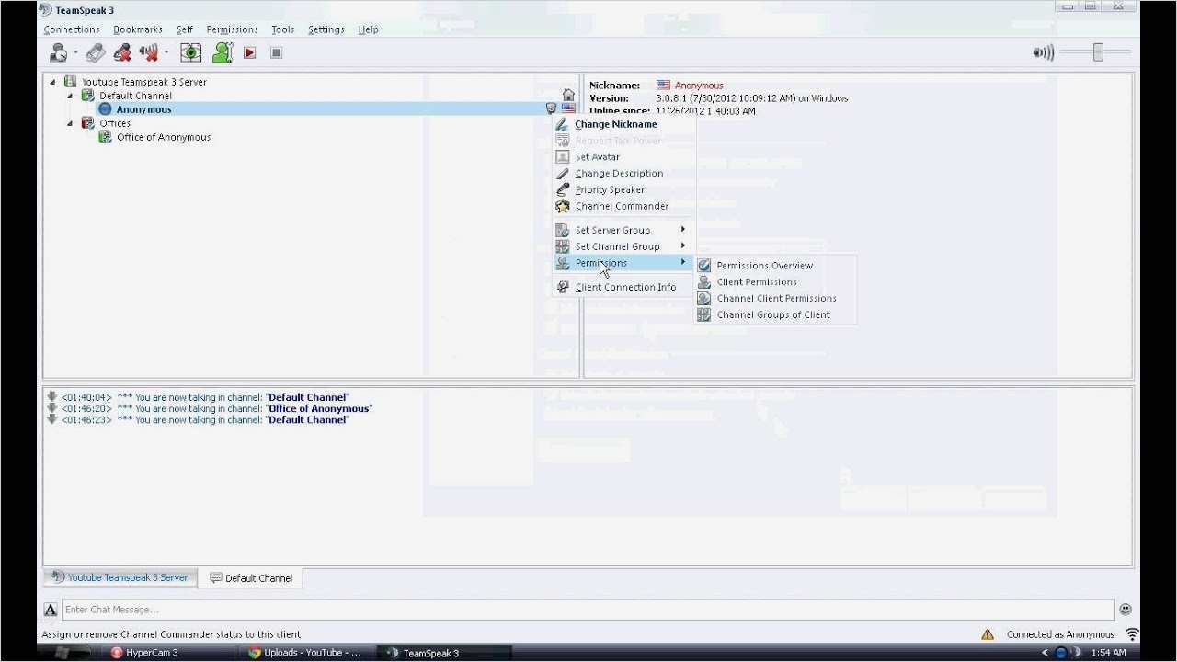Screen dimensions: 1177x662
Task: Click the speaker icon beside the volume slider
Action: (1043, 52)
